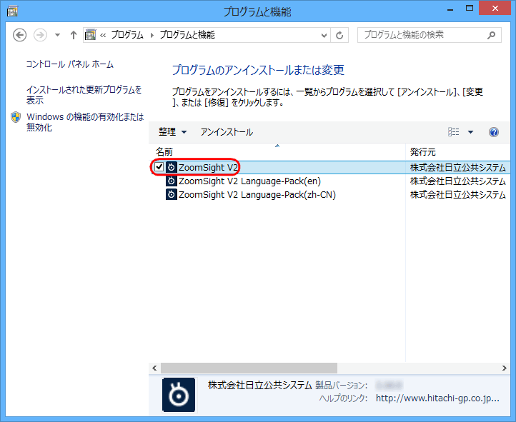The image size is (516, 422).
Task: Open recent locations dropdown arrow
Action: [x=57, y=35]
